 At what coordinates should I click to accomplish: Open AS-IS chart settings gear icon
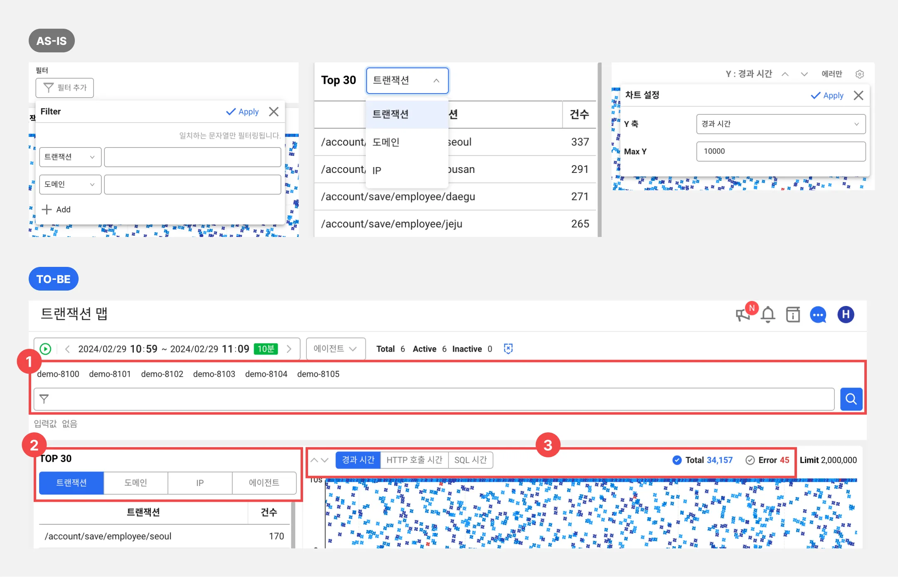click(860, 74)
